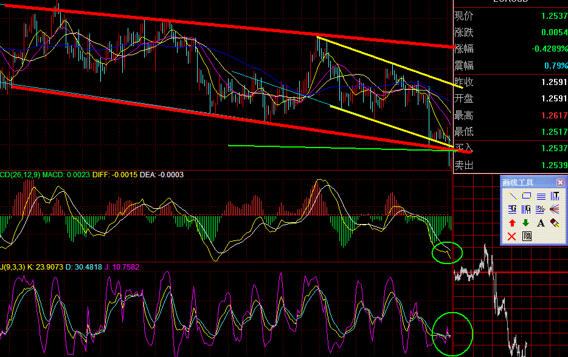Click the J(9,3,3) indicator parameter label

pyautogui.click(x=13, y=267)
